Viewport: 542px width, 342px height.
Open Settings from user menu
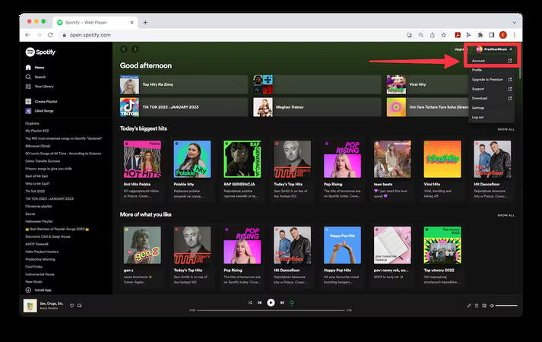coord(492,108)
